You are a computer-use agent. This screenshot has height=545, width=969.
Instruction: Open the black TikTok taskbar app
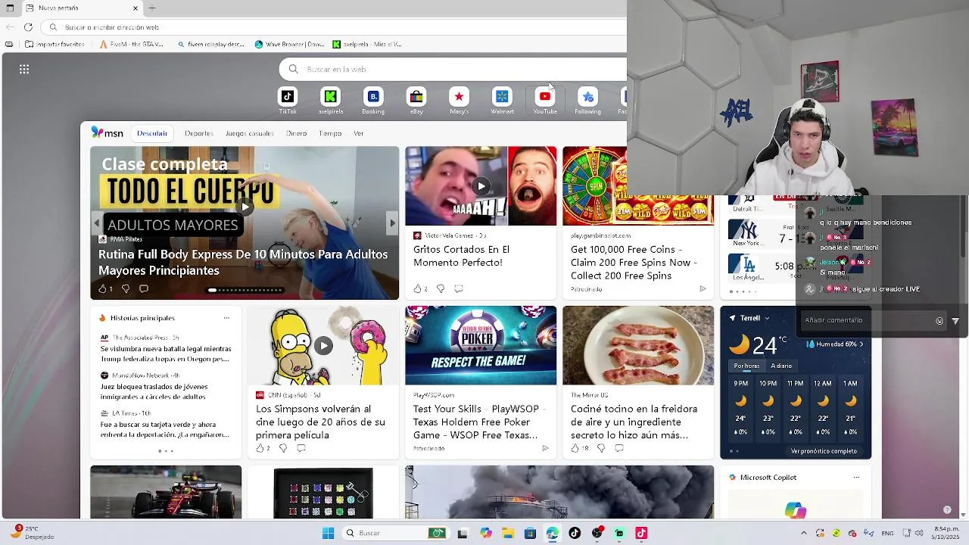point(575,533)
